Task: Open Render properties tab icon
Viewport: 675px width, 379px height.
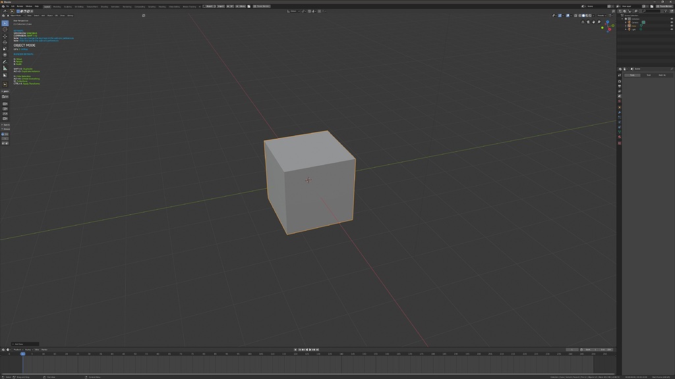Action: point(620,81)
